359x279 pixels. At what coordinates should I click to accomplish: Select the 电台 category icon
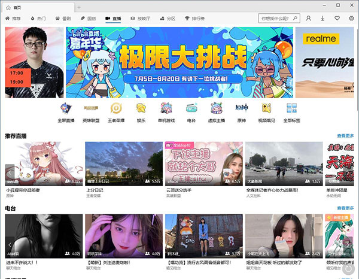pos(191,108)
